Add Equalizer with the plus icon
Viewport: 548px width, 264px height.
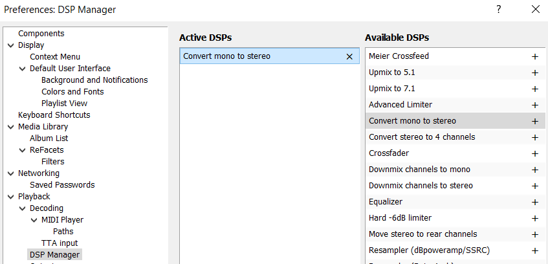coord(534,202)
